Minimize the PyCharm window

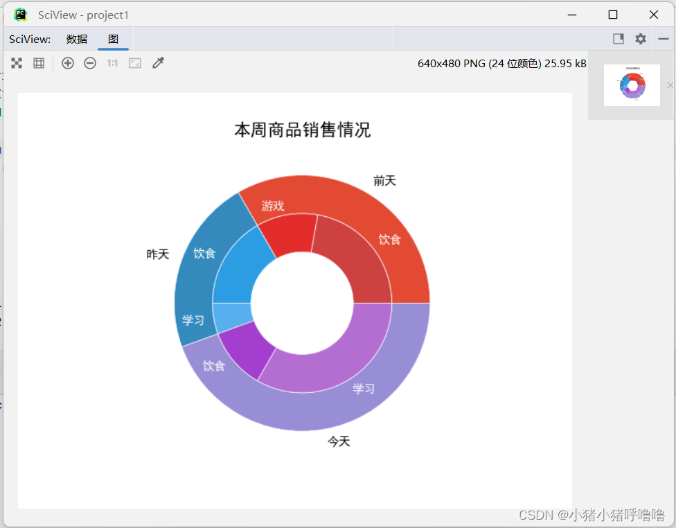572,14
